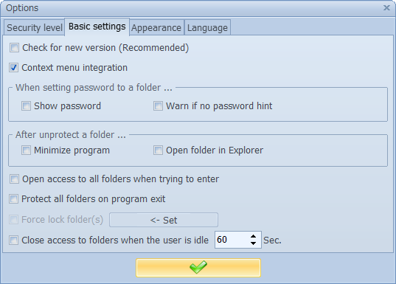Check Minimize program after unprotect
Image resolution: width=396 pixels, height=284 pixels.
click(26, 150)
